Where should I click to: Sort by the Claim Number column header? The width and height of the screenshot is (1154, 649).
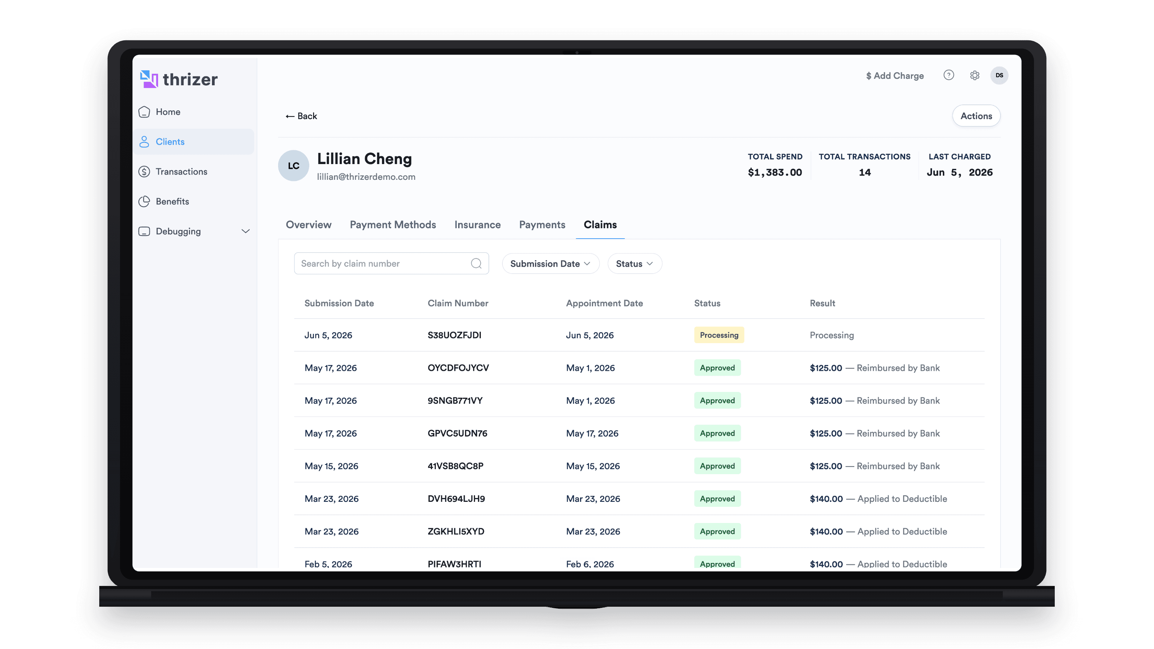[x=458, y=304]
